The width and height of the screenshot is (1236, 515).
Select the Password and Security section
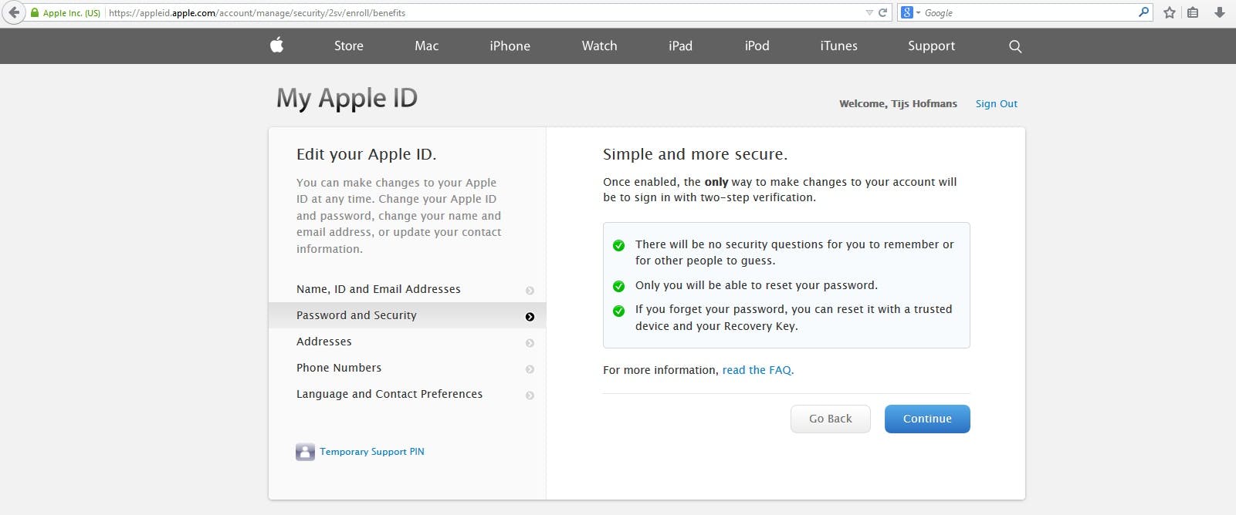coord(357,315)
